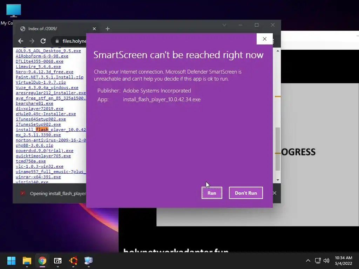Image resolution: width=359 pixels, height=269 pixels.
Task: Click scrollbar up arrow in Chrome page
Action: (278, 51)
